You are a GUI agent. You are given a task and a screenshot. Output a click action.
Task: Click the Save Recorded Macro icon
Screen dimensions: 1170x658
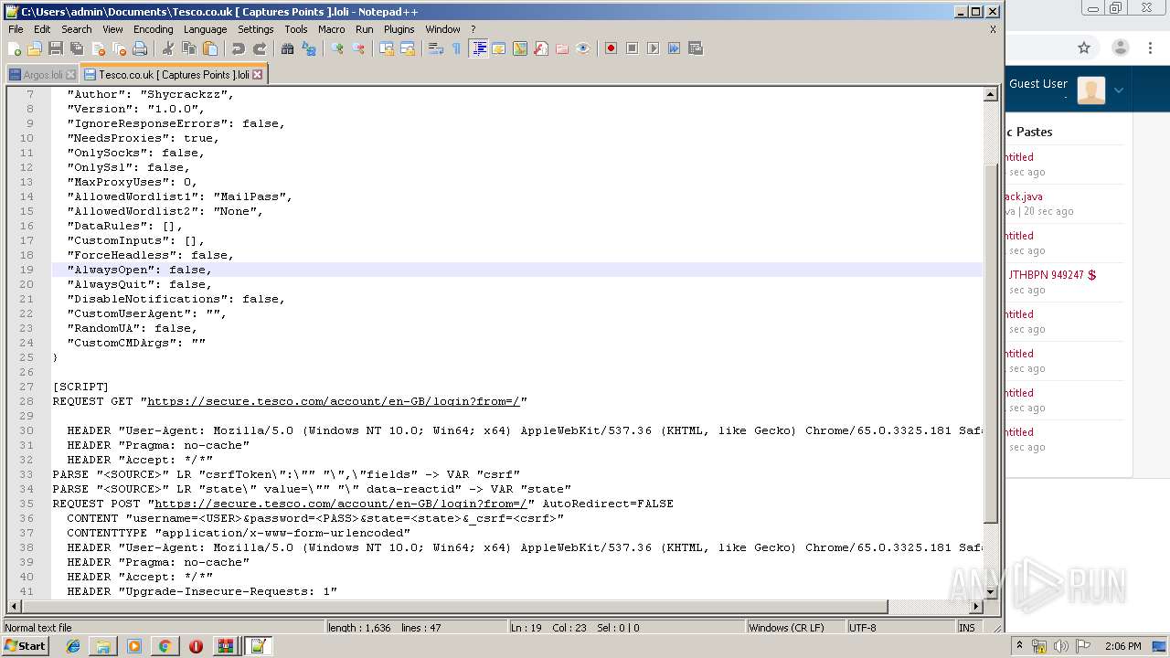click(695, 48)
